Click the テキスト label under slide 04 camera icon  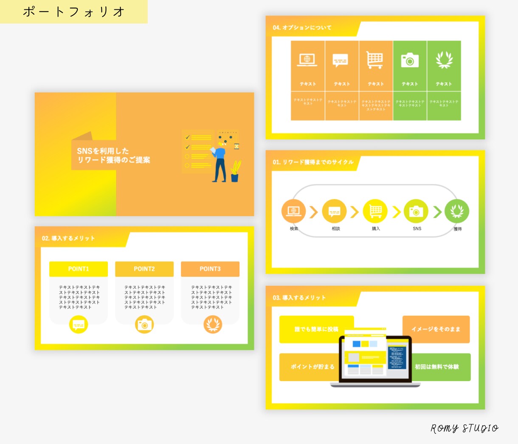click(x=410, y=84)
